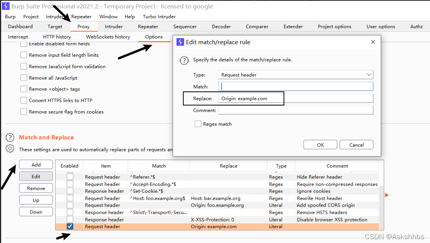Image resolution: width=430 pixels, height=243 pixels.
Task: Check Remove secure flag from cookies
Action: pos(24,112)
